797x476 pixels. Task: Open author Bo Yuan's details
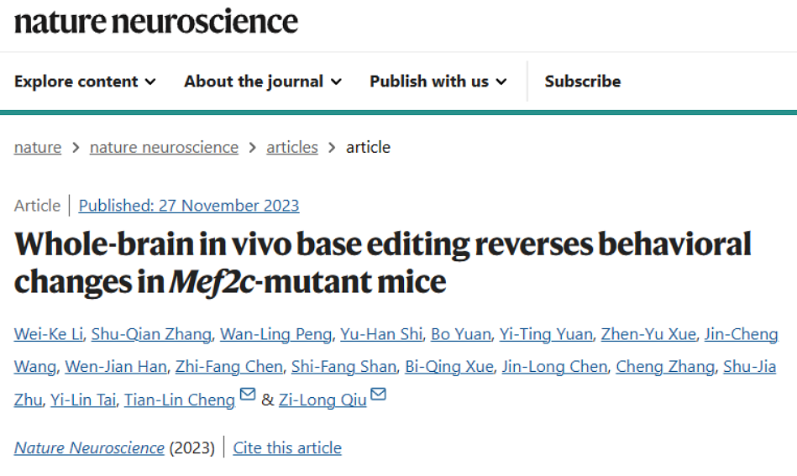click(460, 334)
